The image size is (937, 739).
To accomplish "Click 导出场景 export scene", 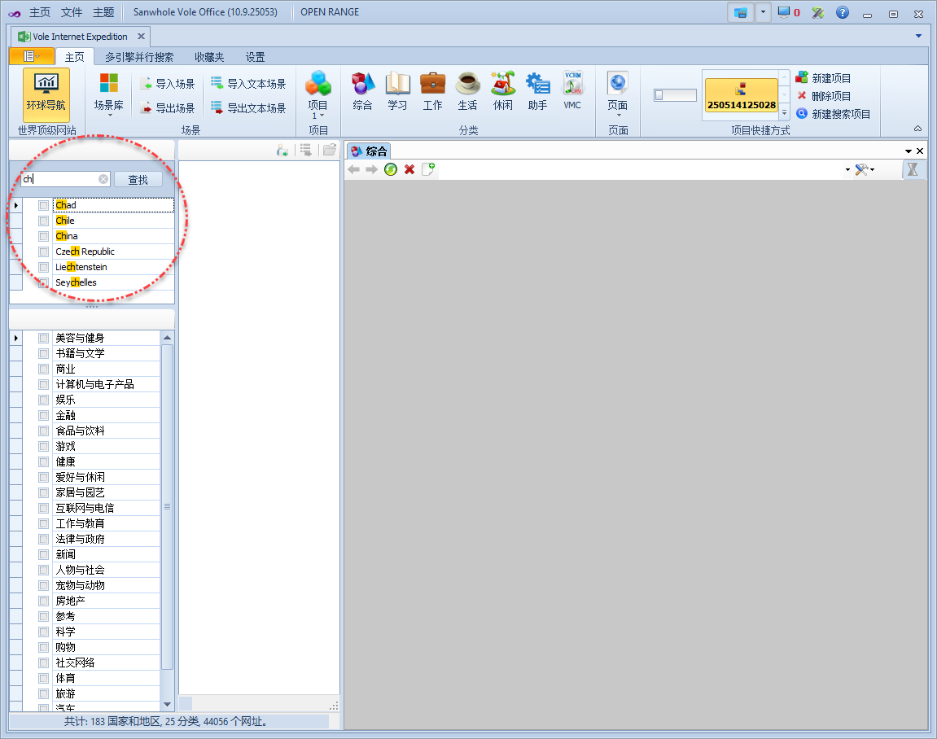I will pyautogui.click(x=168, y=107).
